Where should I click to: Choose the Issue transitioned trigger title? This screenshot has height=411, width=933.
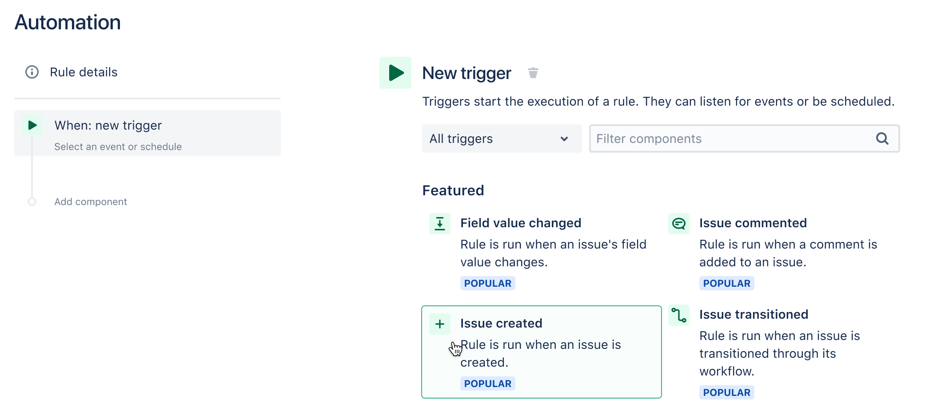click(754, 314)
